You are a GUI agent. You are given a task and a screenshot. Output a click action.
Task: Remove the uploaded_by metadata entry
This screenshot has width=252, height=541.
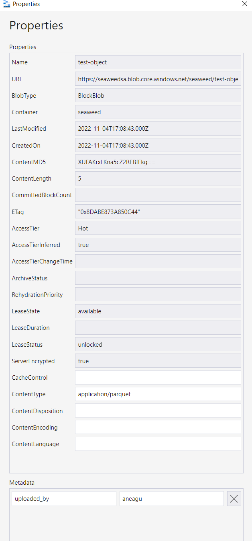(234, 498)
